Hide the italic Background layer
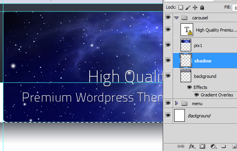 coord(168,115)
